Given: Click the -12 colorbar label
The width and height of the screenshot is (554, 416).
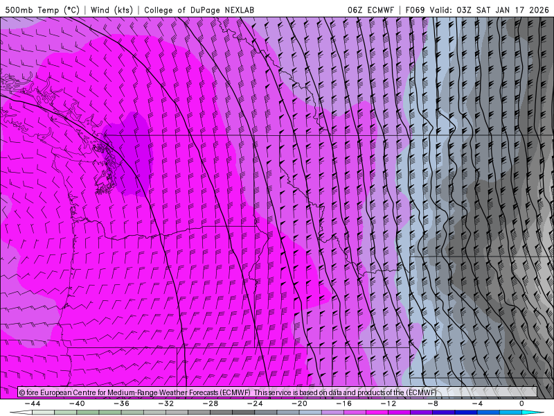Looking at the screenshot, I should (x=388, y=404).
